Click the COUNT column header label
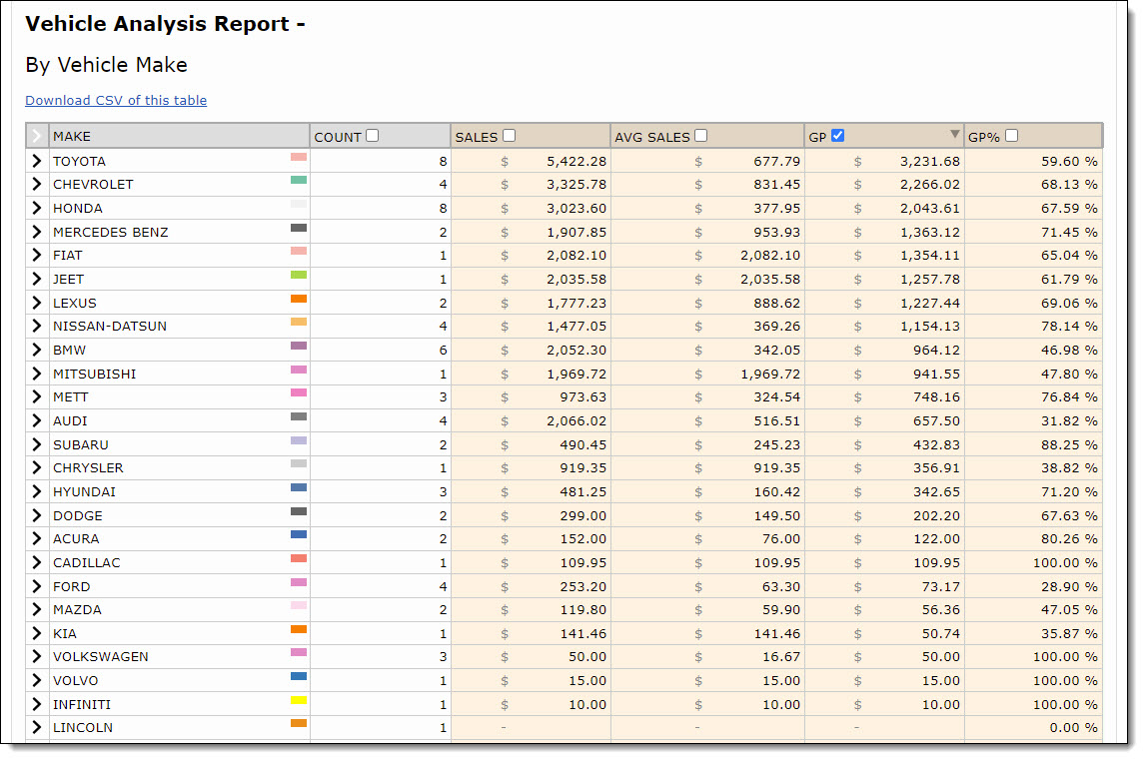1143x759 pixels. (338, 137)
